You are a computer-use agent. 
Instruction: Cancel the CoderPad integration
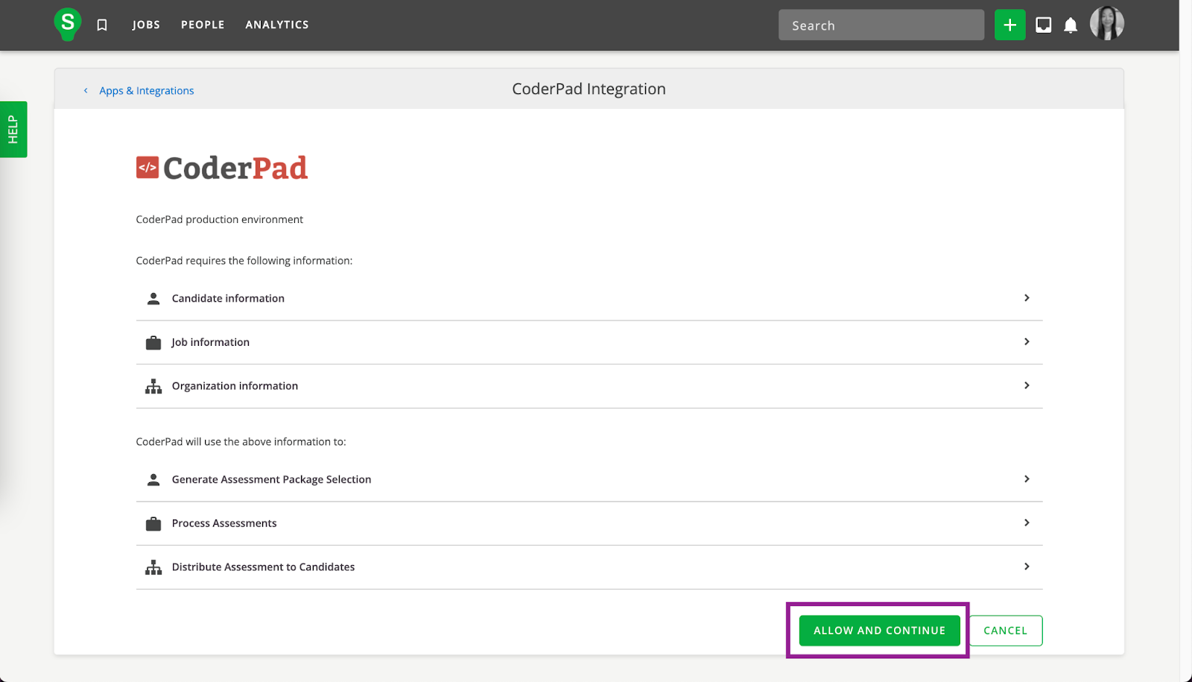pos(1005,631)
